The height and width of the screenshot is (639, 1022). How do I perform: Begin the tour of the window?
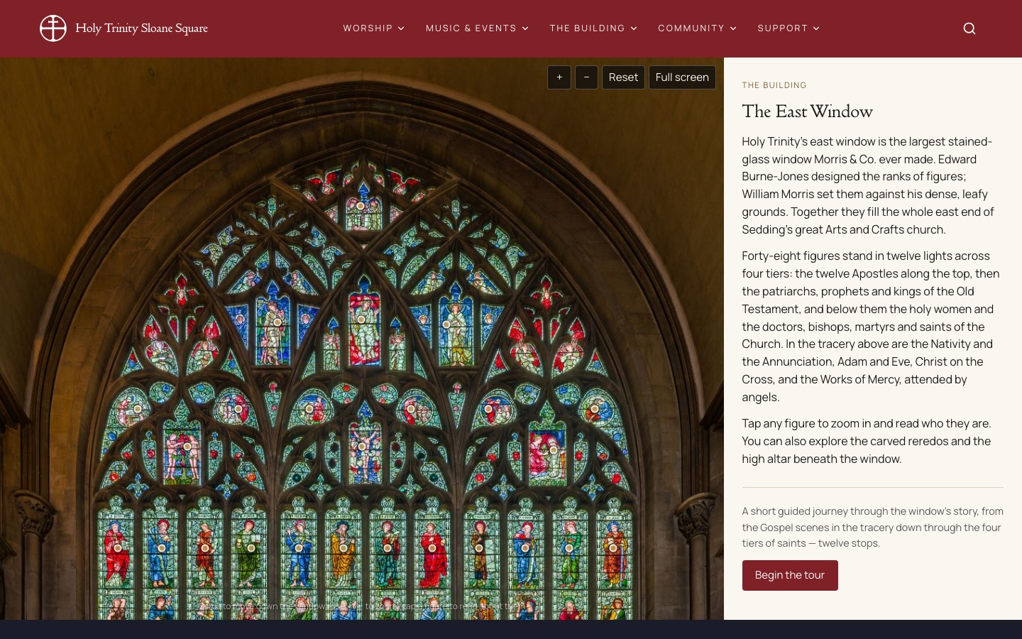tap(790, 575)
